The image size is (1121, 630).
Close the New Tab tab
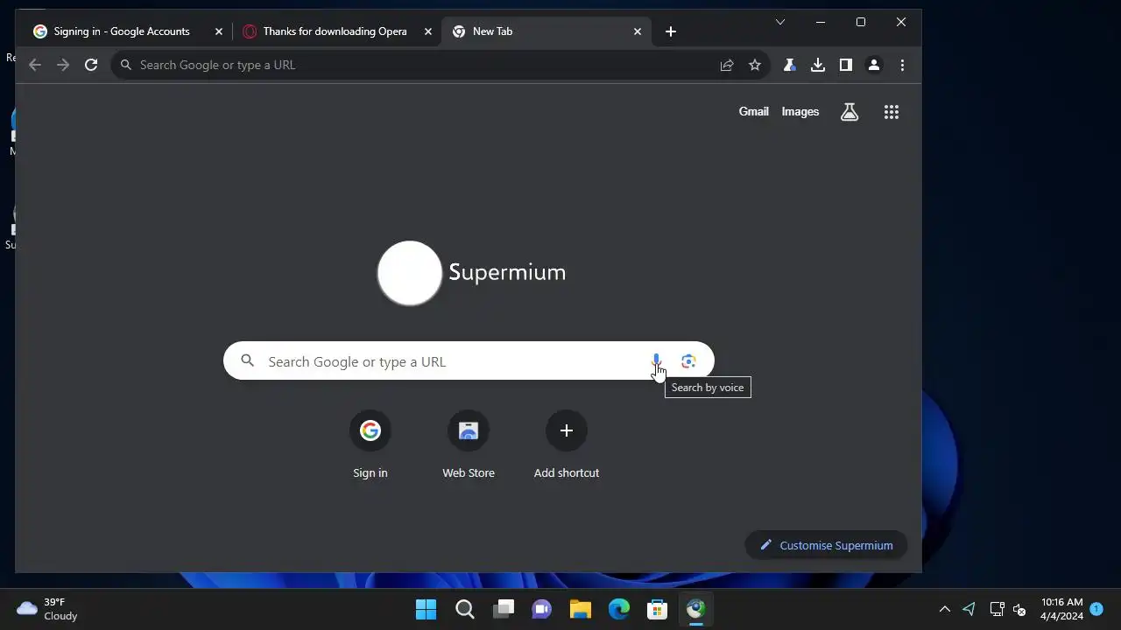(638, 31)
